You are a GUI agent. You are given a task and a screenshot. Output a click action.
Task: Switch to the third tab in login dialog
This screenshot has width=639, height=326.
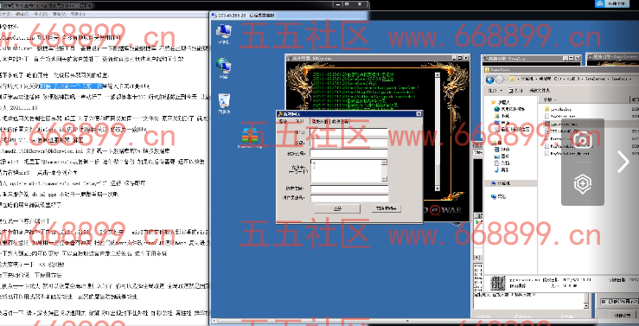[x=319, y=121]
